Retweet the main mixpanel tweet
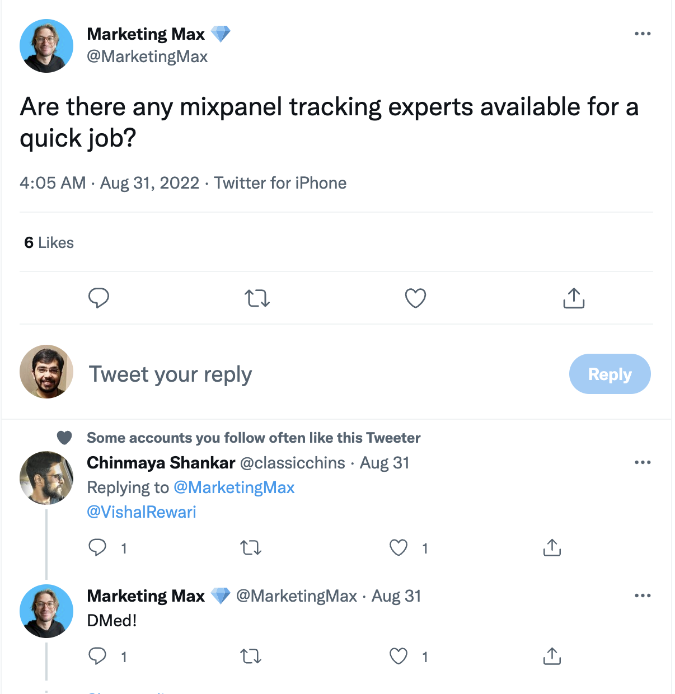This screenshot has width=675, height=694. 257,298
